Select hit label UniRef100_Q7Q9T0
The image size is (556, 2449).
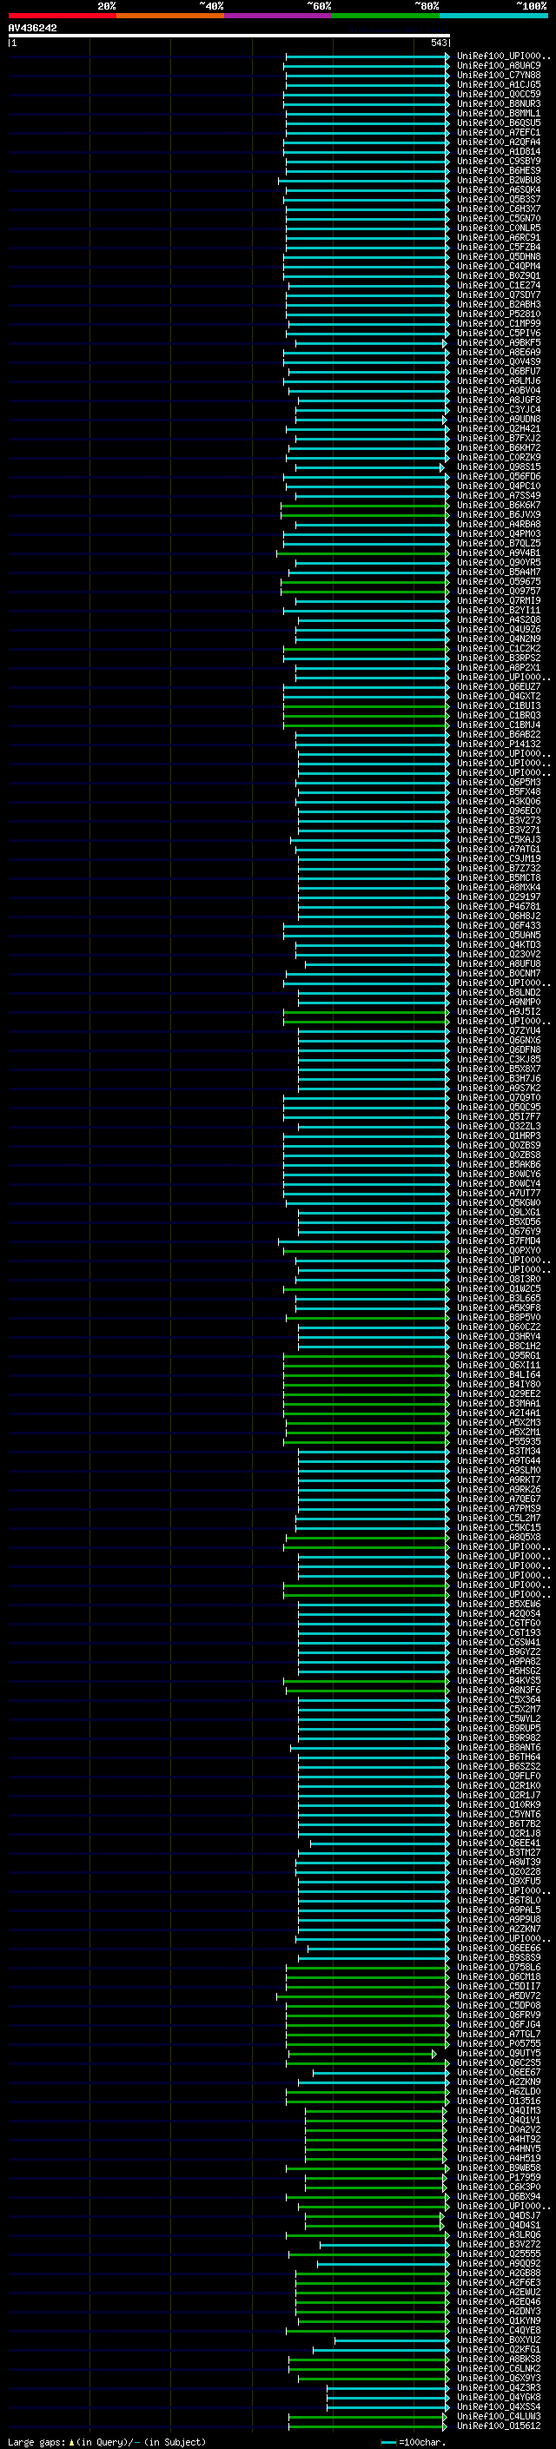[499, 1097]
